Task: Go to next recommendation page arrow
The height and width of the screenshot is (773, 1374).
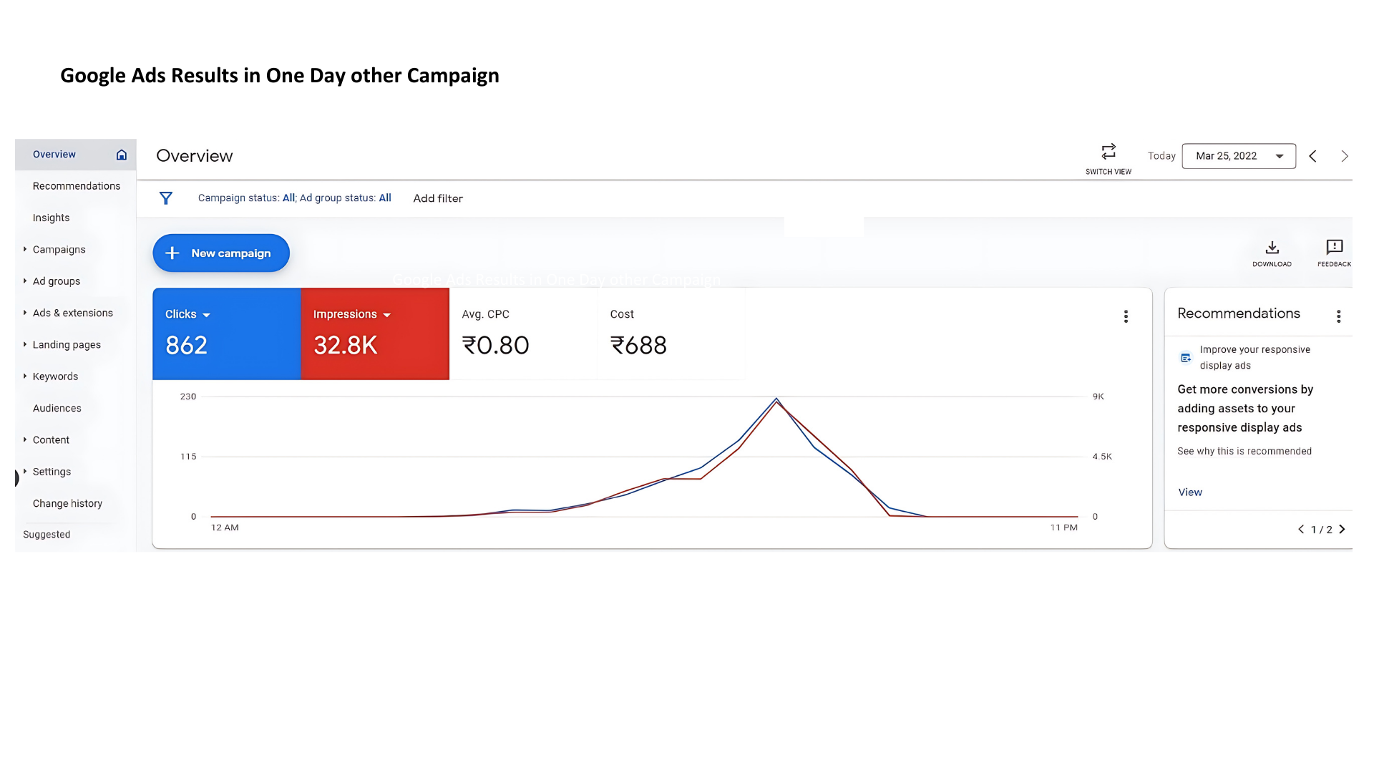Action: pos(1342,530)
